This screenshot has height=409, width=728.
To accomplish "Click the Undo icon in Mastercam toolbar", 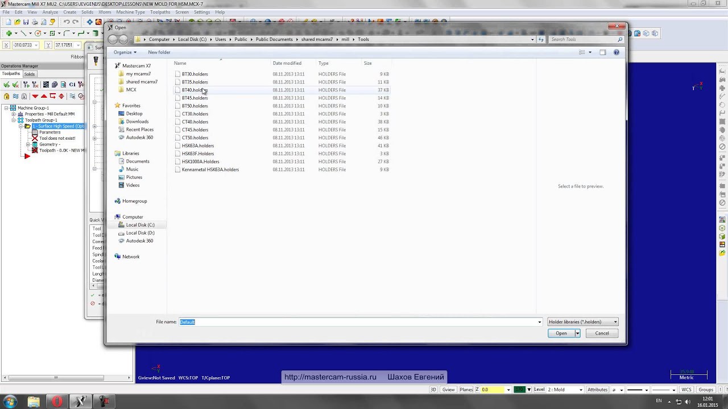I will pyautogui.click(x=67, y=22).
